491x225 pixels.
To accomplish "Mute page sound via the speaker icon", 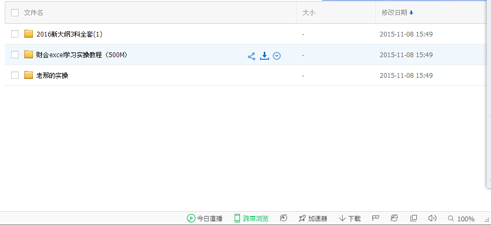I will click(432, 218).
